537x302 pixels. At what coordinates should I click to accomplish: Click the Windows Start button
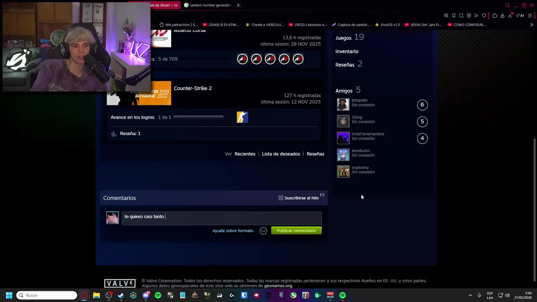9,295
